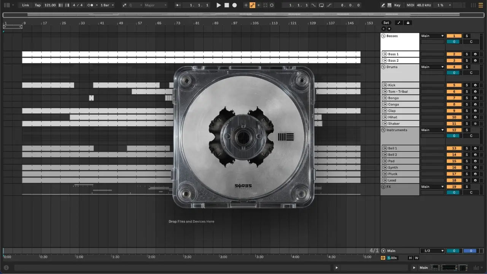Click the Lock Envelopes padlock icon
This screenshot has height=274, width=487.
tap(408, 23)
